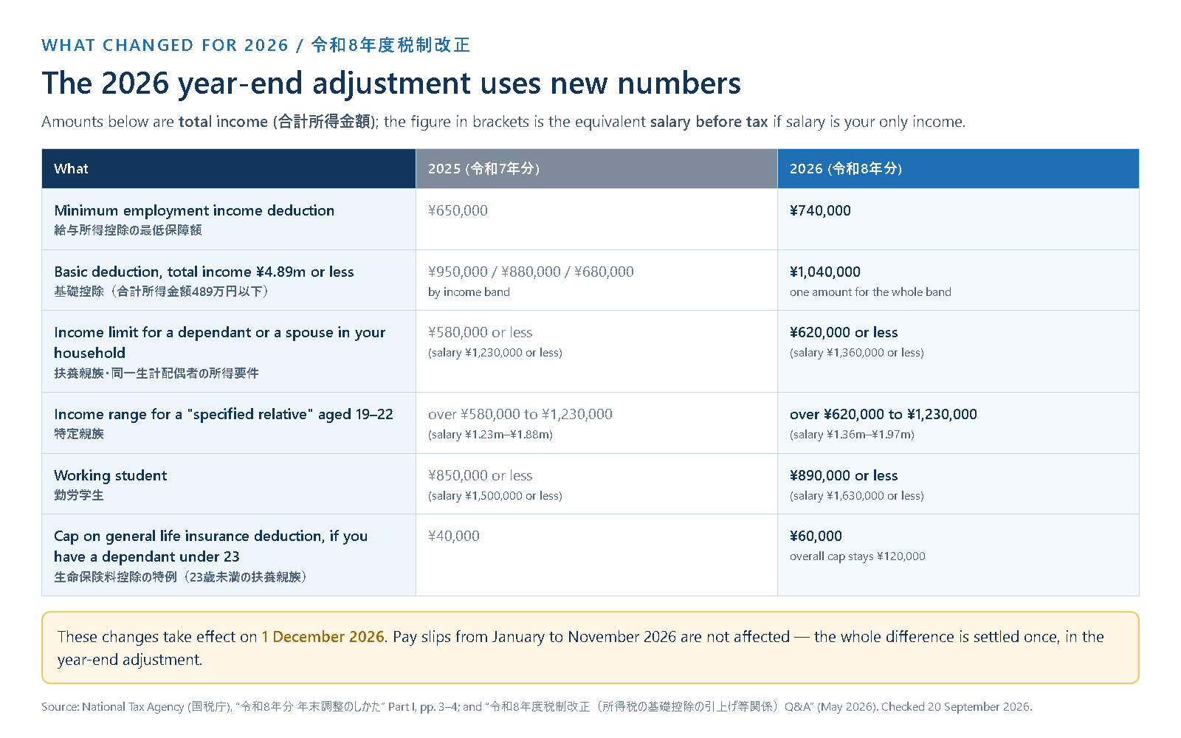The image size is (1181, 738).
Task: Select 'over ¥580,000 to ¥1,230,000' text
Action: tap(520, 414)
